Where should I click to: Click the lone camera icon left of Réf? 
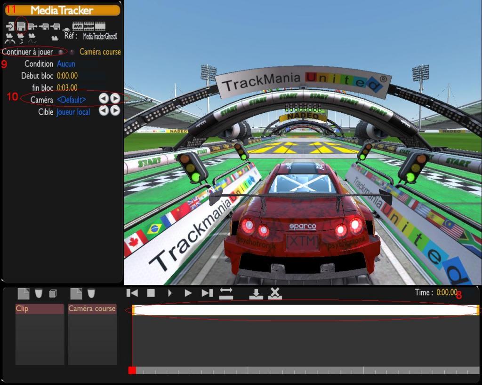click(x=55, y=38)
